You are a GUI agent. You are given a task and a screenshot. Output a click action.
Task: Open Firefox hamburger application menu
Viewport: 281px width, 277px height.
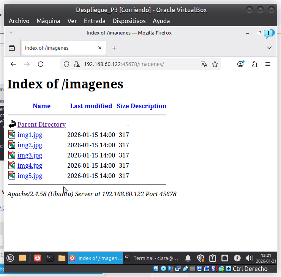268,64
